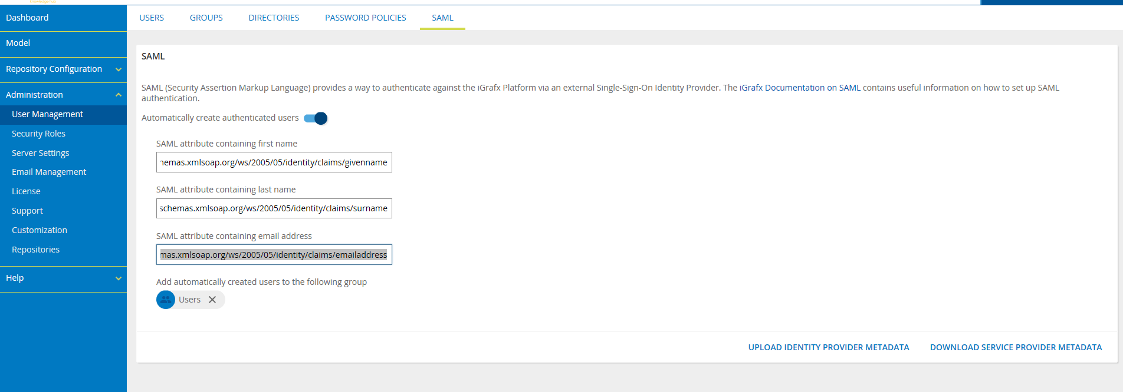1123x392 pixels.
Task: Click the Users group avatar icon
Action: 166,300
